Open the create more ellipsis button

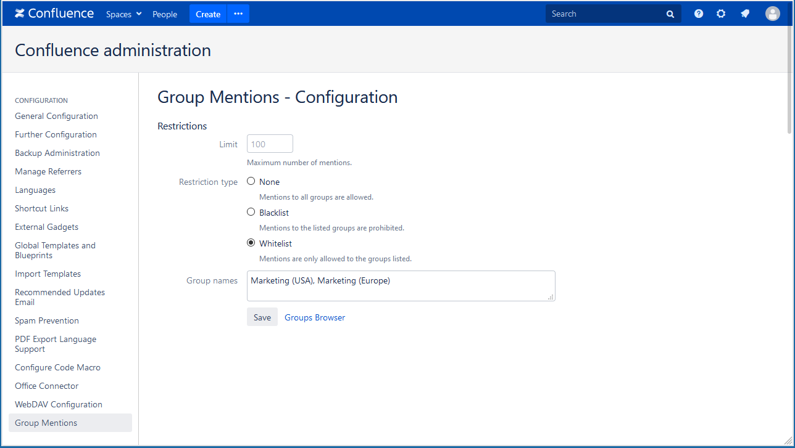click(238, 14)
